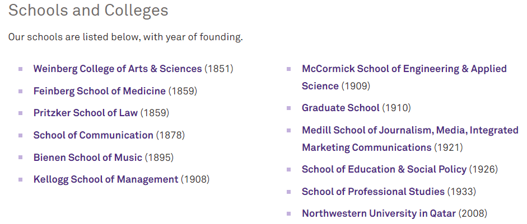Go to Pritzker School of Law

[x=85, y=113]
